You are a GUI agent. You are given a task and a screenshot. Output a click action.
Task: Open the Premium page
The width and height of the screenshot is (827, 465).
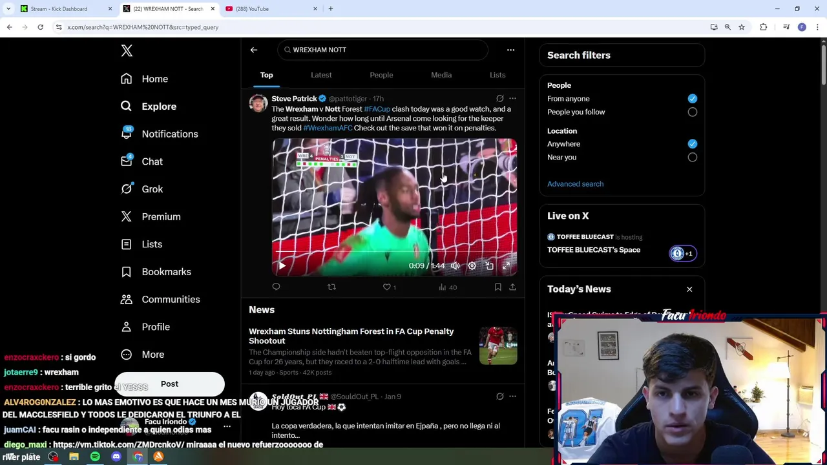coord(151,217)
